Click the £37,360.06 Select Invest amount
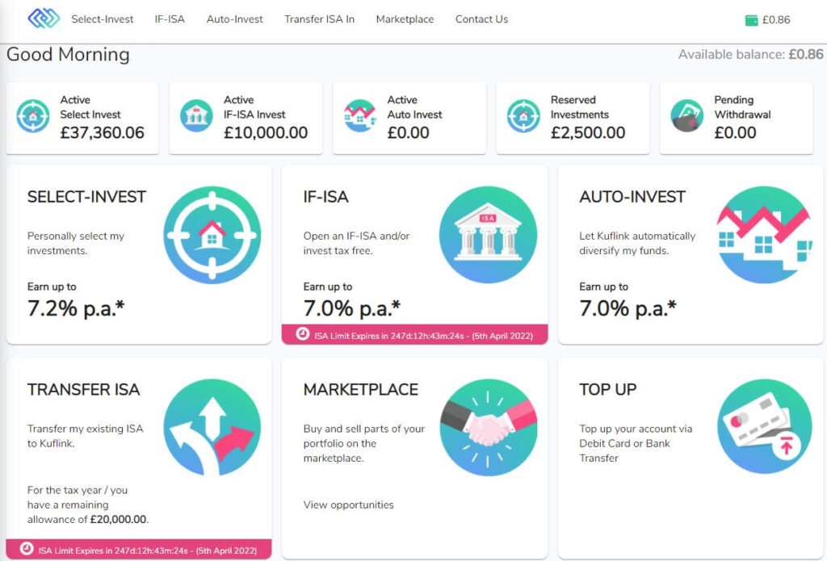 pyautogui.click(x=103, y=133)
